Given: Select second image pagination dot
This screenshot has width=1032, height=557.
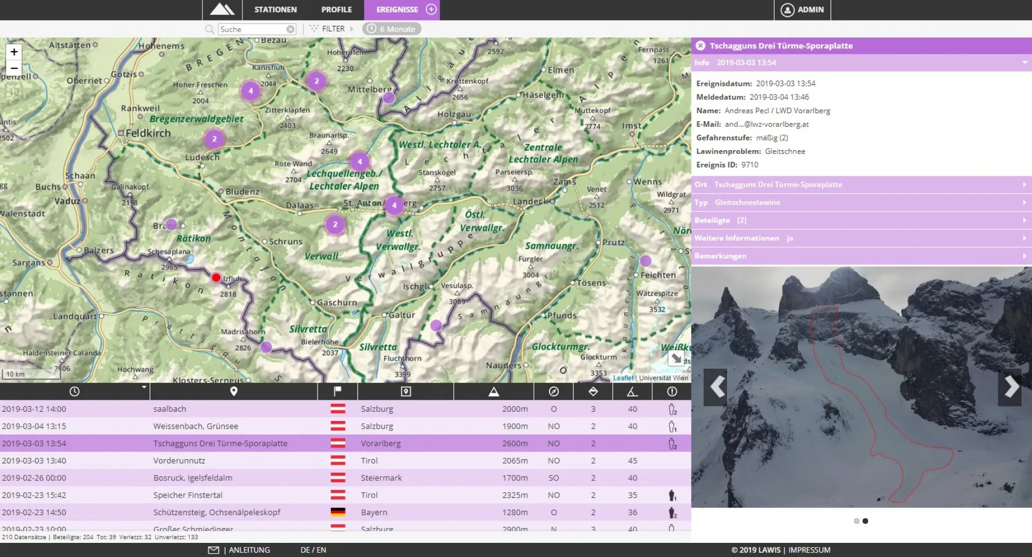Looking at the screenshot, I should click(865, 521).
